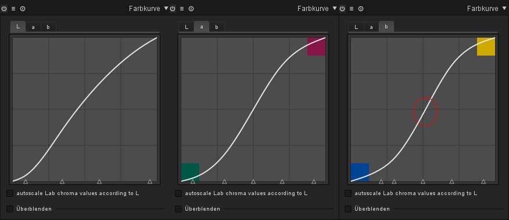Viewport: 509px width, 220px height.
Task: Expand dropdown arrow beside right Farbkurve title
Action: (505, 8)
